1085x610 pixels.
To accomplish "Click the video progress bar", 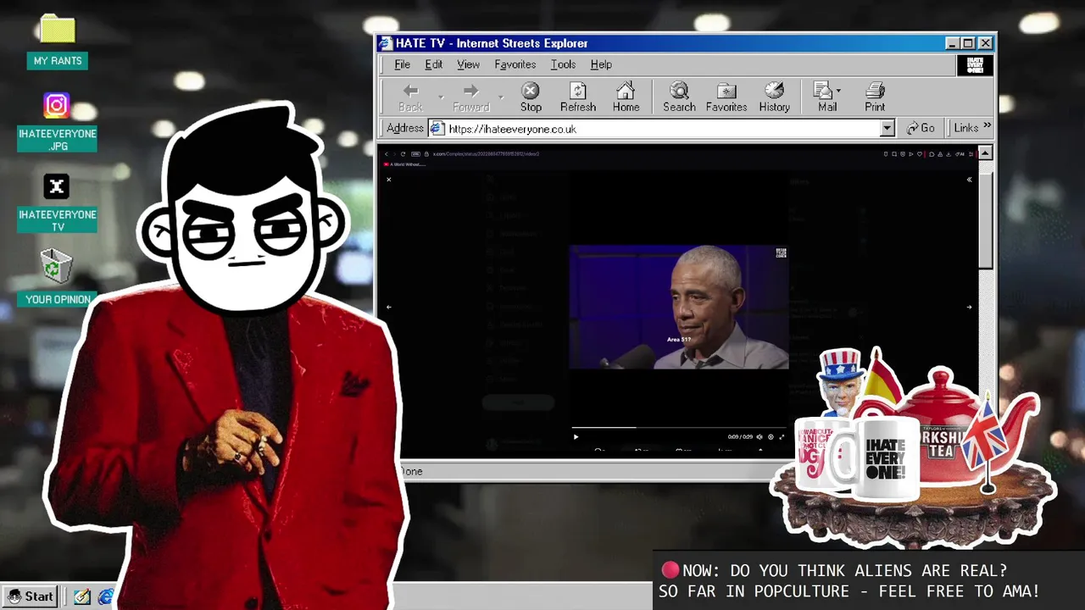I will [x=679, y=428].
